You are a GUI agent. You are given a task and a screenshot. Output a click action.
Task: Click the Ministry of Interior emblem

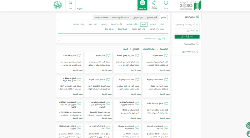click(58, 5)
